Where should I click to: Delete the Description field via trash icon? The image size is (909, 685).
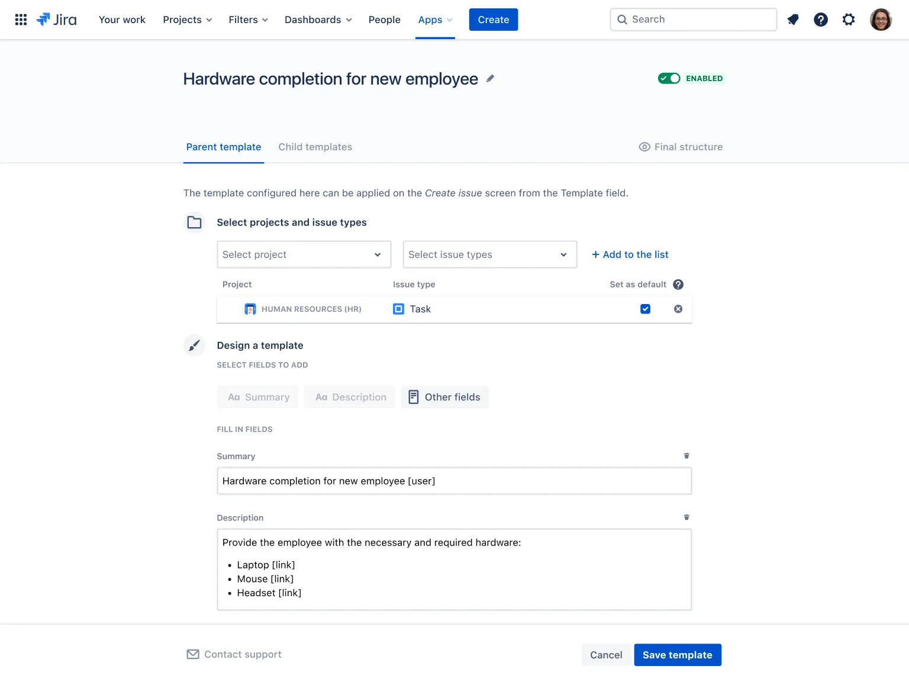[686, 517]
